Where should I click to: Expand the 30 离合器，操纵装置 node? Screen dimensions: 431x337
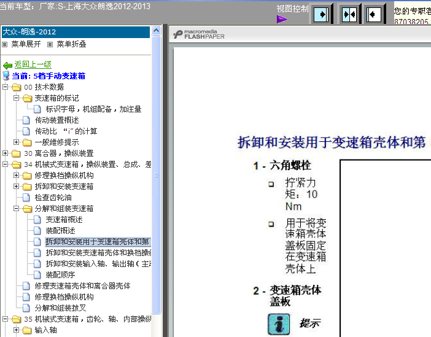point(6,153)
